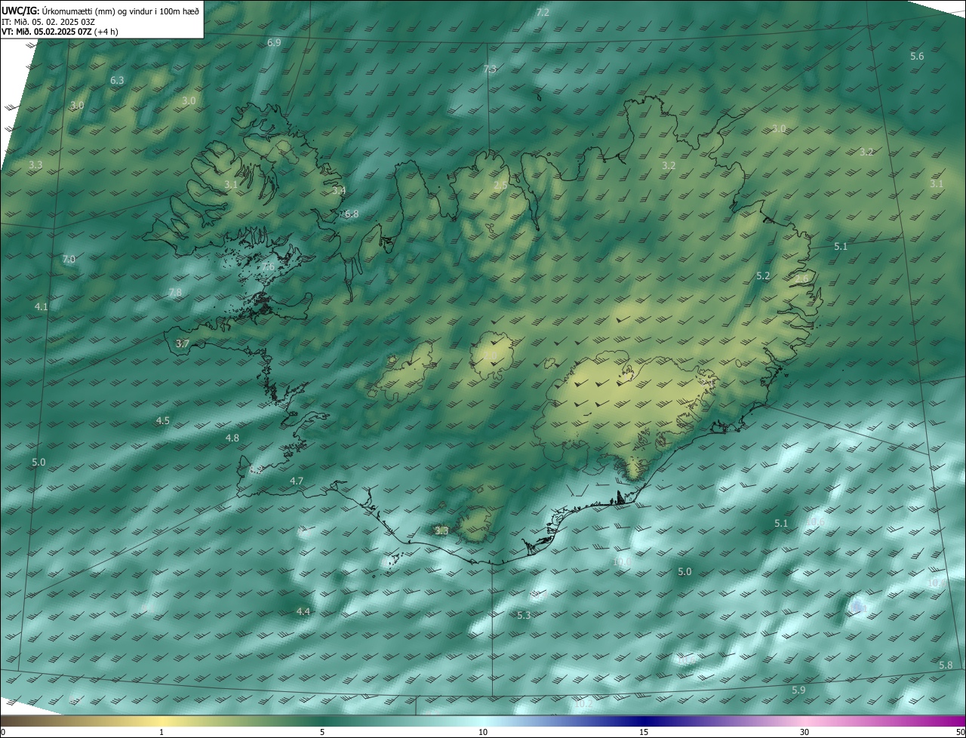
Task: Click the 5 label on the color scale
Action: [x=322, y=732]
